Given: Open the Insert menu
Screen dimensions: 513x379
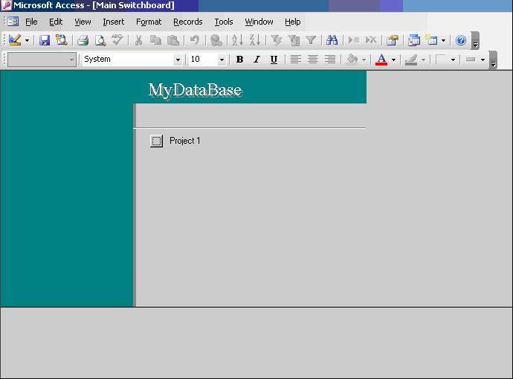Looking at the screenshot, I should point(113,22).
